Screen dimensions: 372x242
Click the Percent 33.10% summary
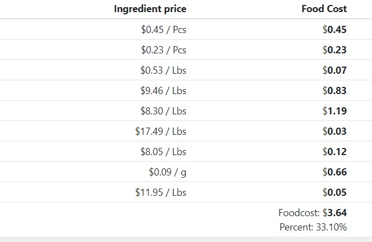click(x=313, y=227)
